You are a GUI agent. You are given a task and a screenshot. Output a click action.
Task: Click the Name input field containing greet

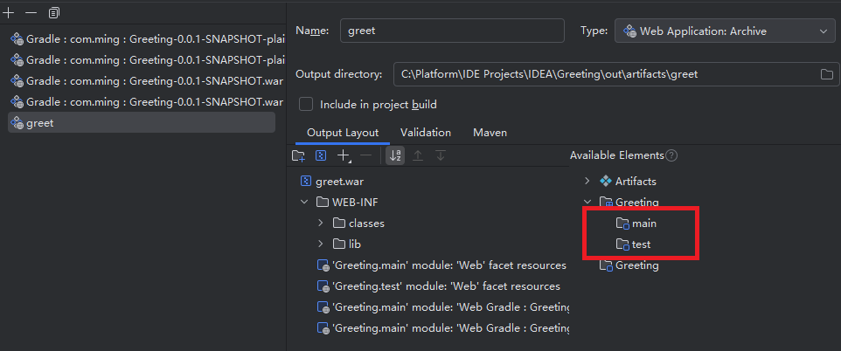pyautogui.click(x=452, y=31)
